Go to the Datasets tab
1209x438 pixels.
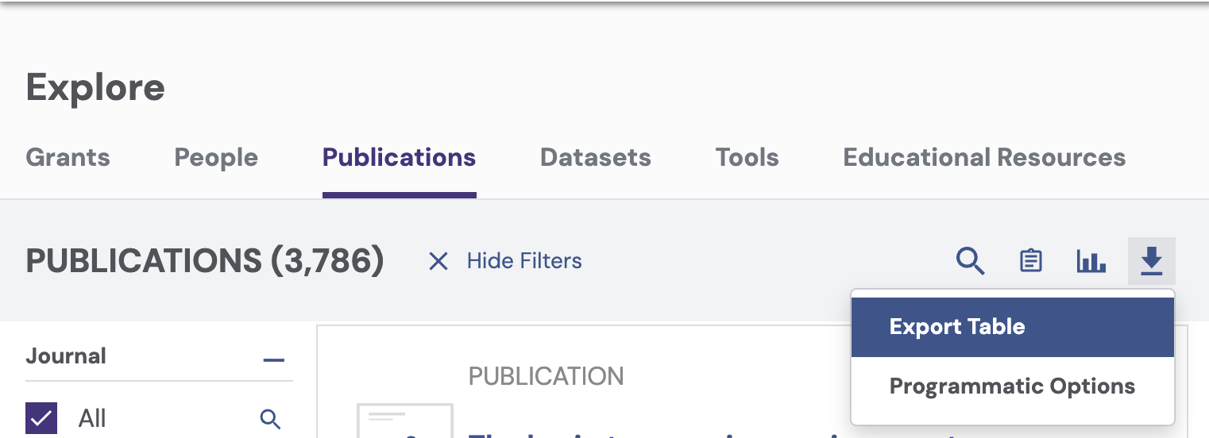point(595,157)
